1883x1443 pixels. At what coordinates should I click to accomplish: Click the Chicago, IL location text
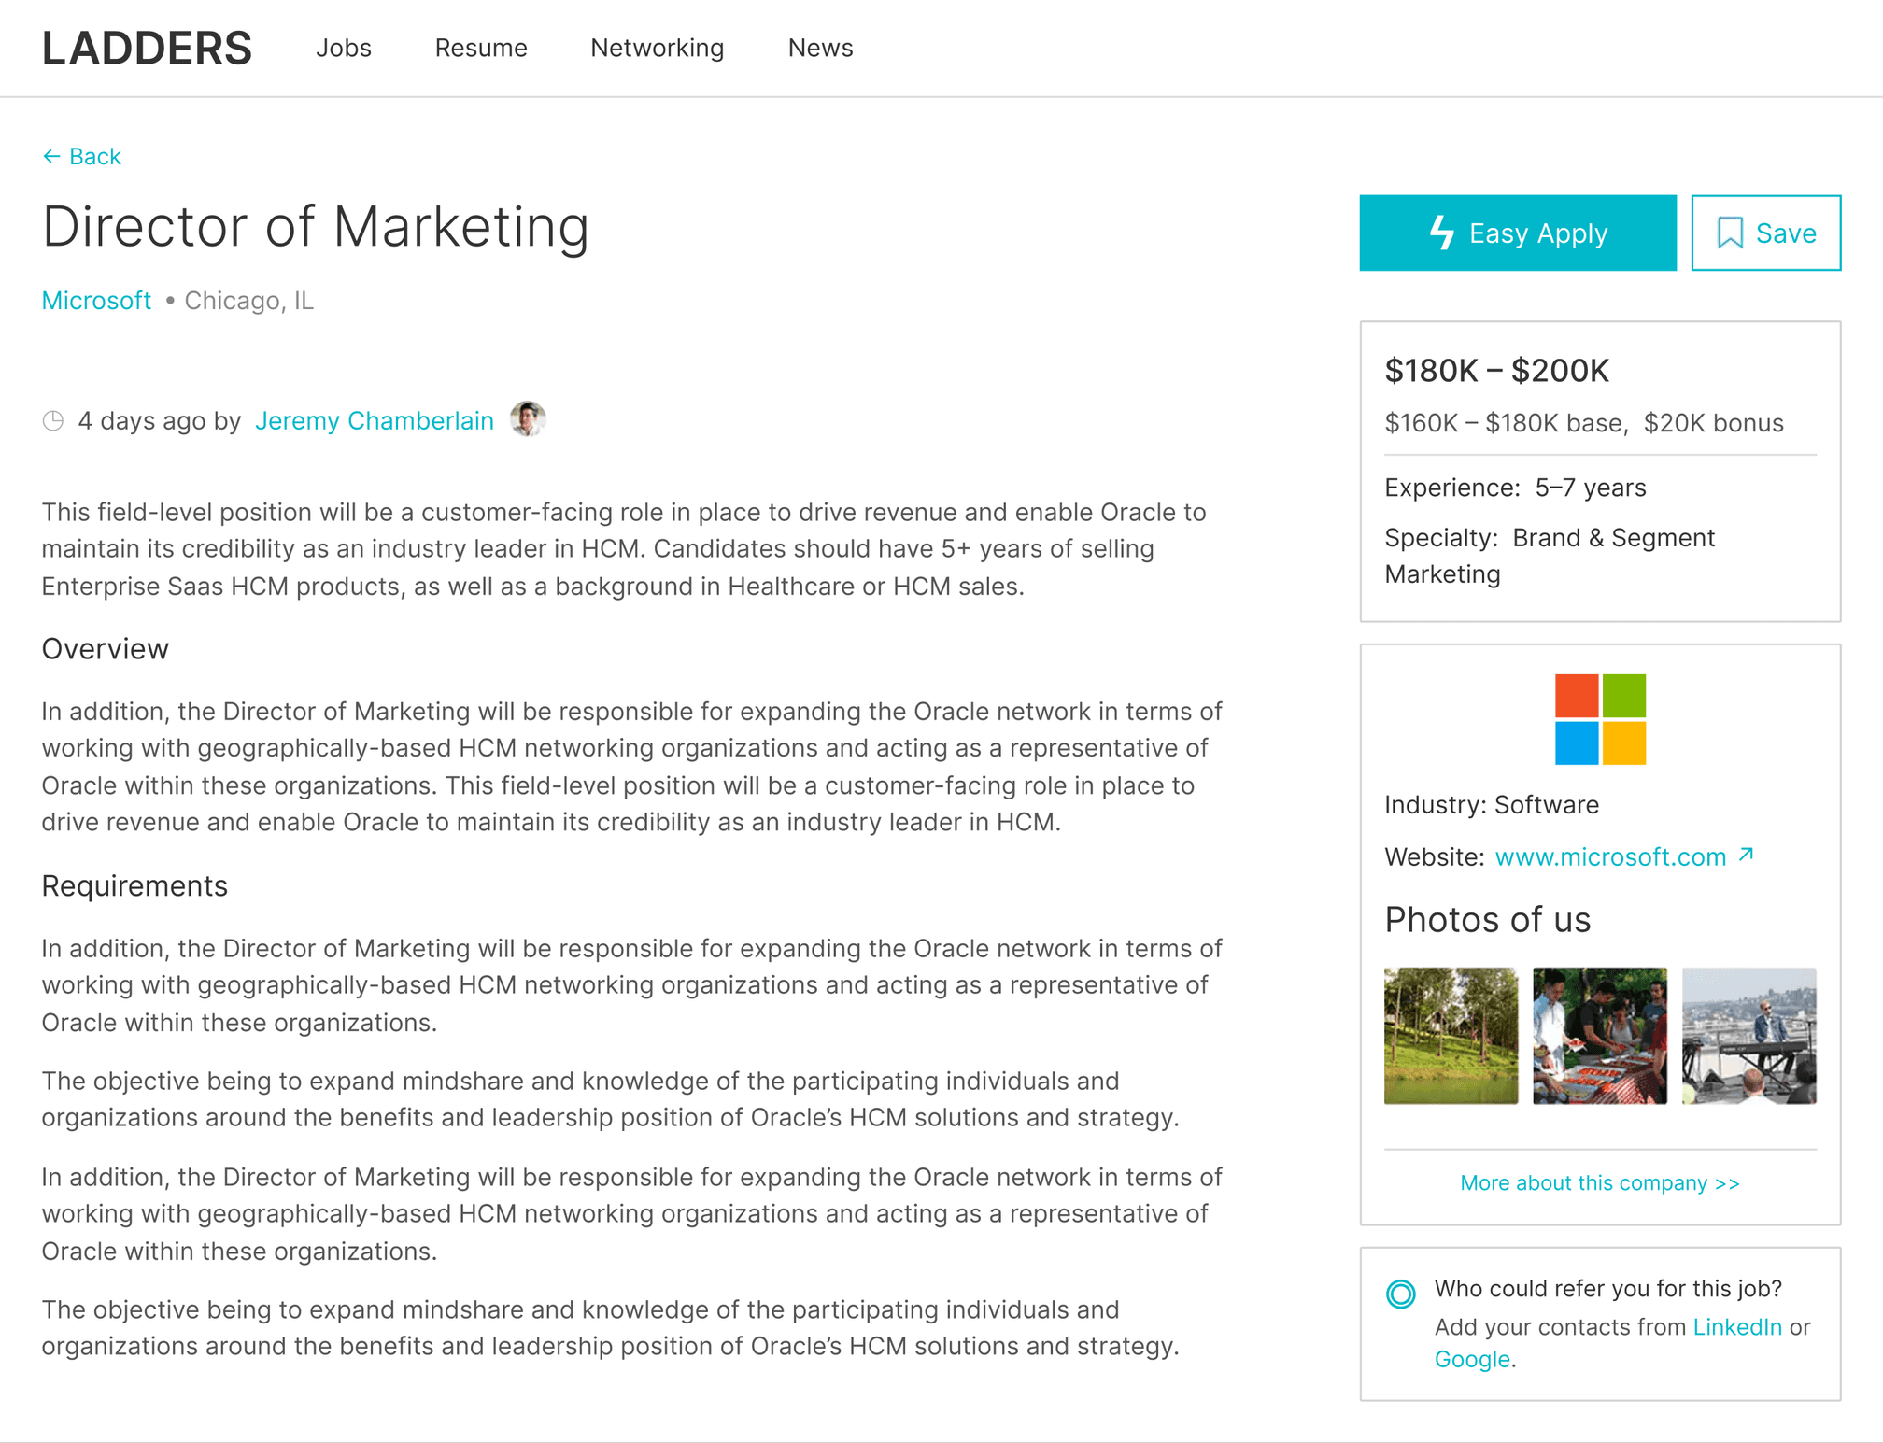point(248,301)
